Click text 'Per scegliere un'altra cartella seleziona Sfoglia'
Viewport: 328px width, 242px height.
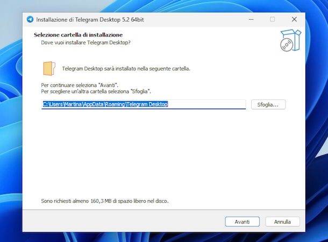coord(96,91)
